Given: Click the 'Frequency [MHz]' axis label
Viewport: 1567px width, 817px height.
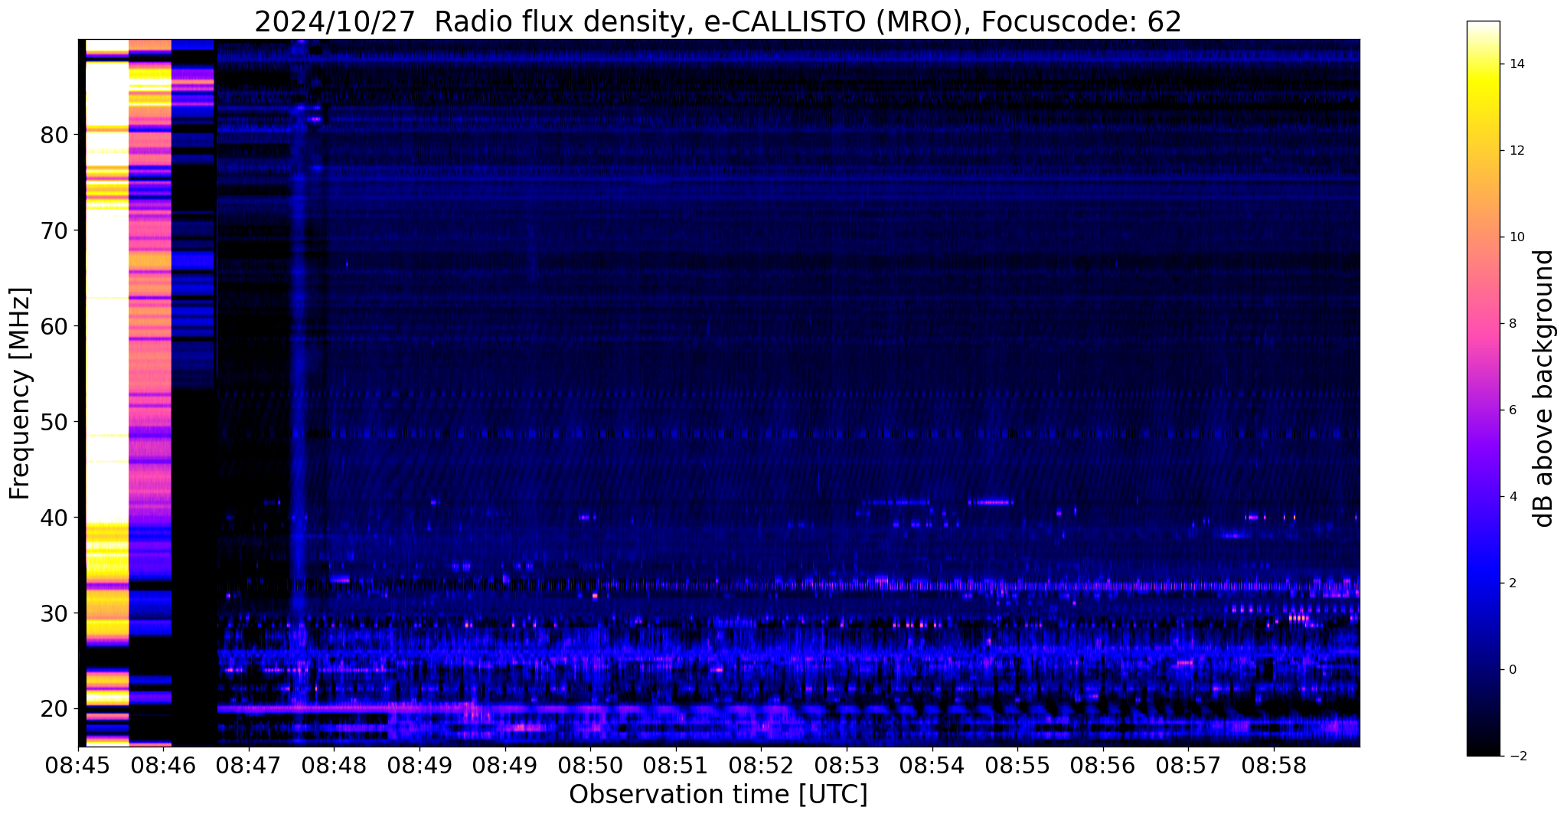Looking at the screenshot, I should pos(21,393).
